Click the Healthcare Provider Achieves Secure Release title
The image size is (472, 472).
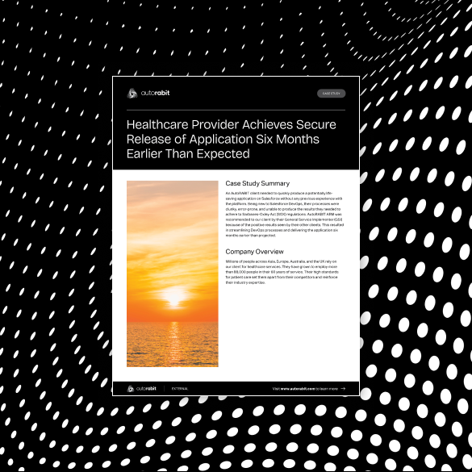coord(232,139)
